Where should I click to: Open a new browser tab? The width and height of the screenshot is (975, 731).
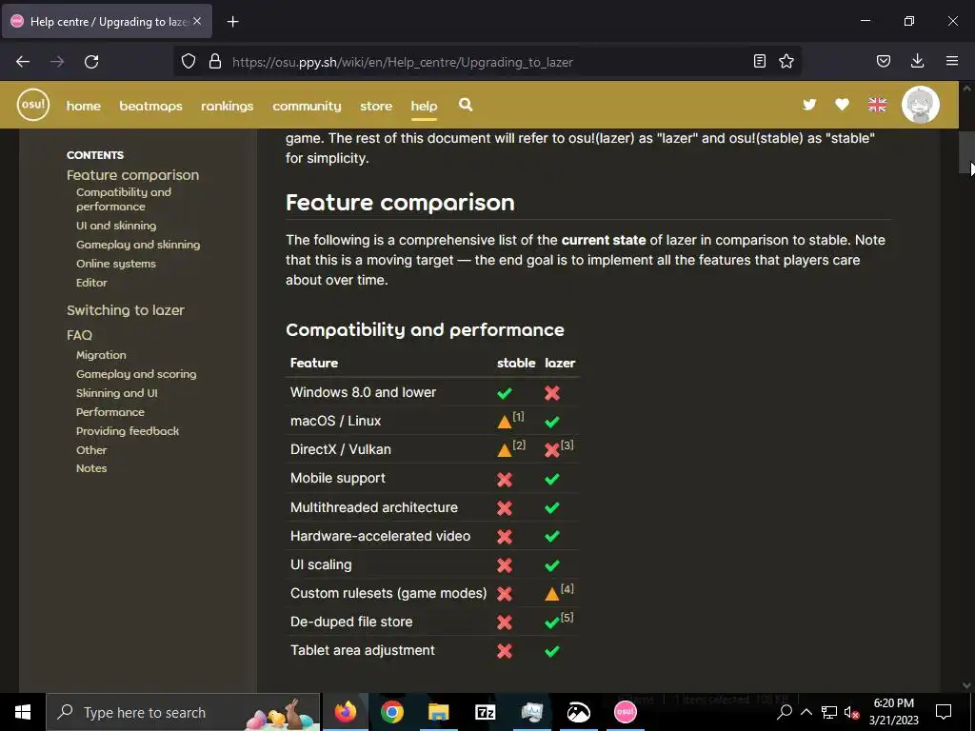(x=232, y=22)
